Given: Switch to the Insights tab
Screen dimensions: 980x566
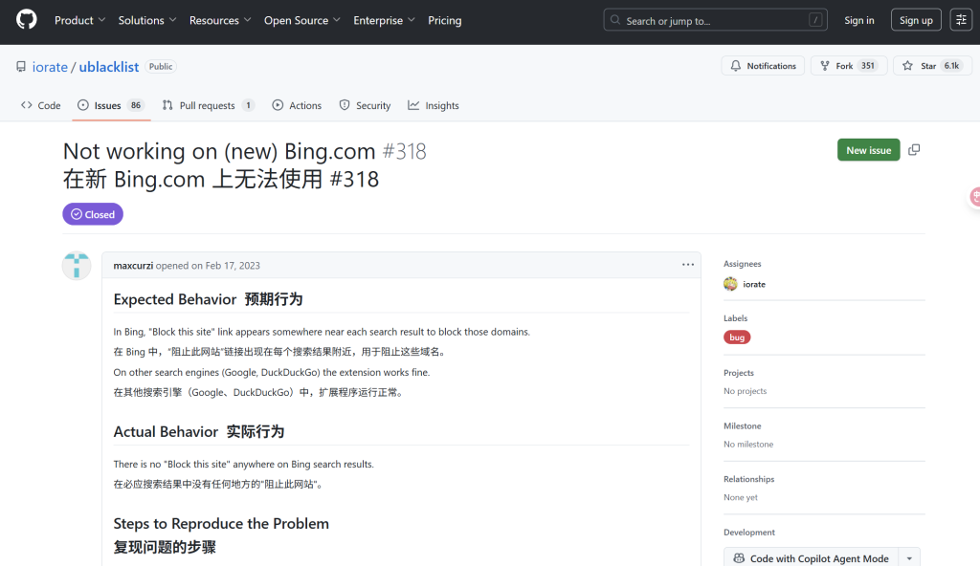Looking at the screenshot, I should point(434,105).
